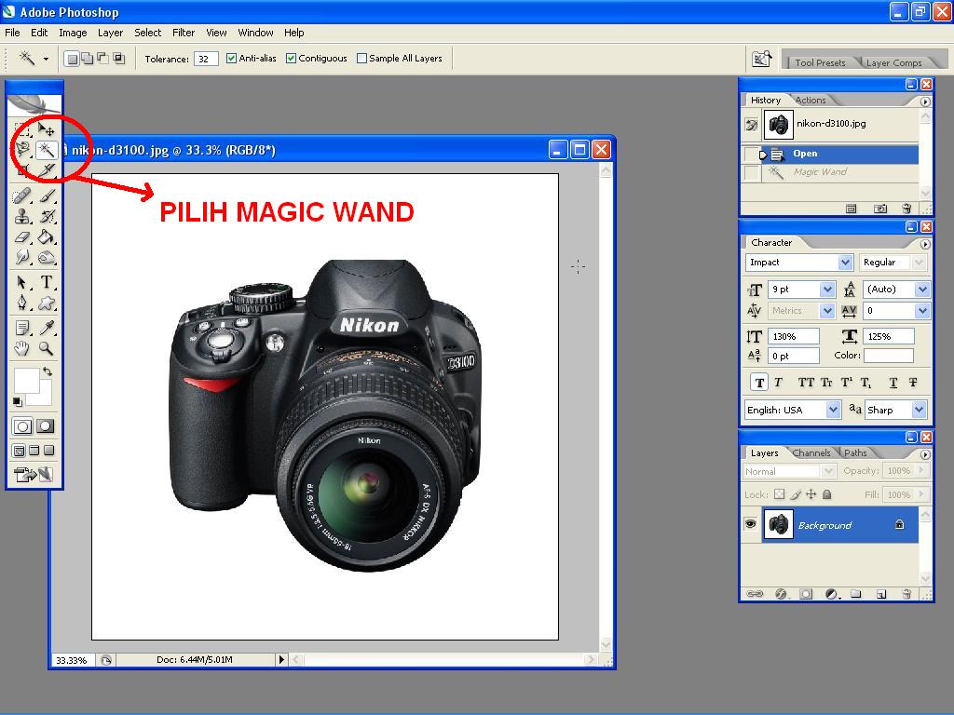Screen dimensions: 954x715
Task: Click the Tolerance input field
Action: [x=206, y=59]
